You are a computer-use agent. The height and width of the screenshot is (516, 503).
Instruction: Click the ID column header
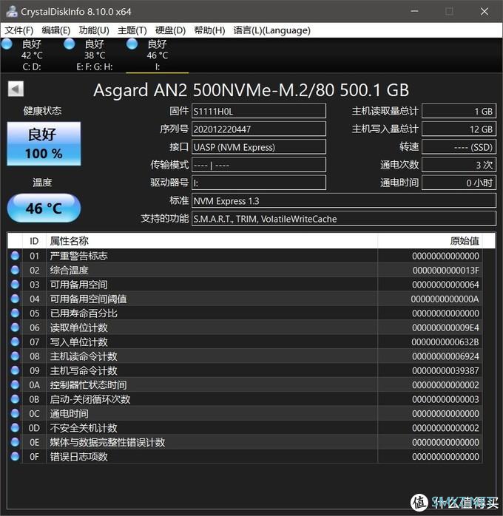[x=34, y=241]
